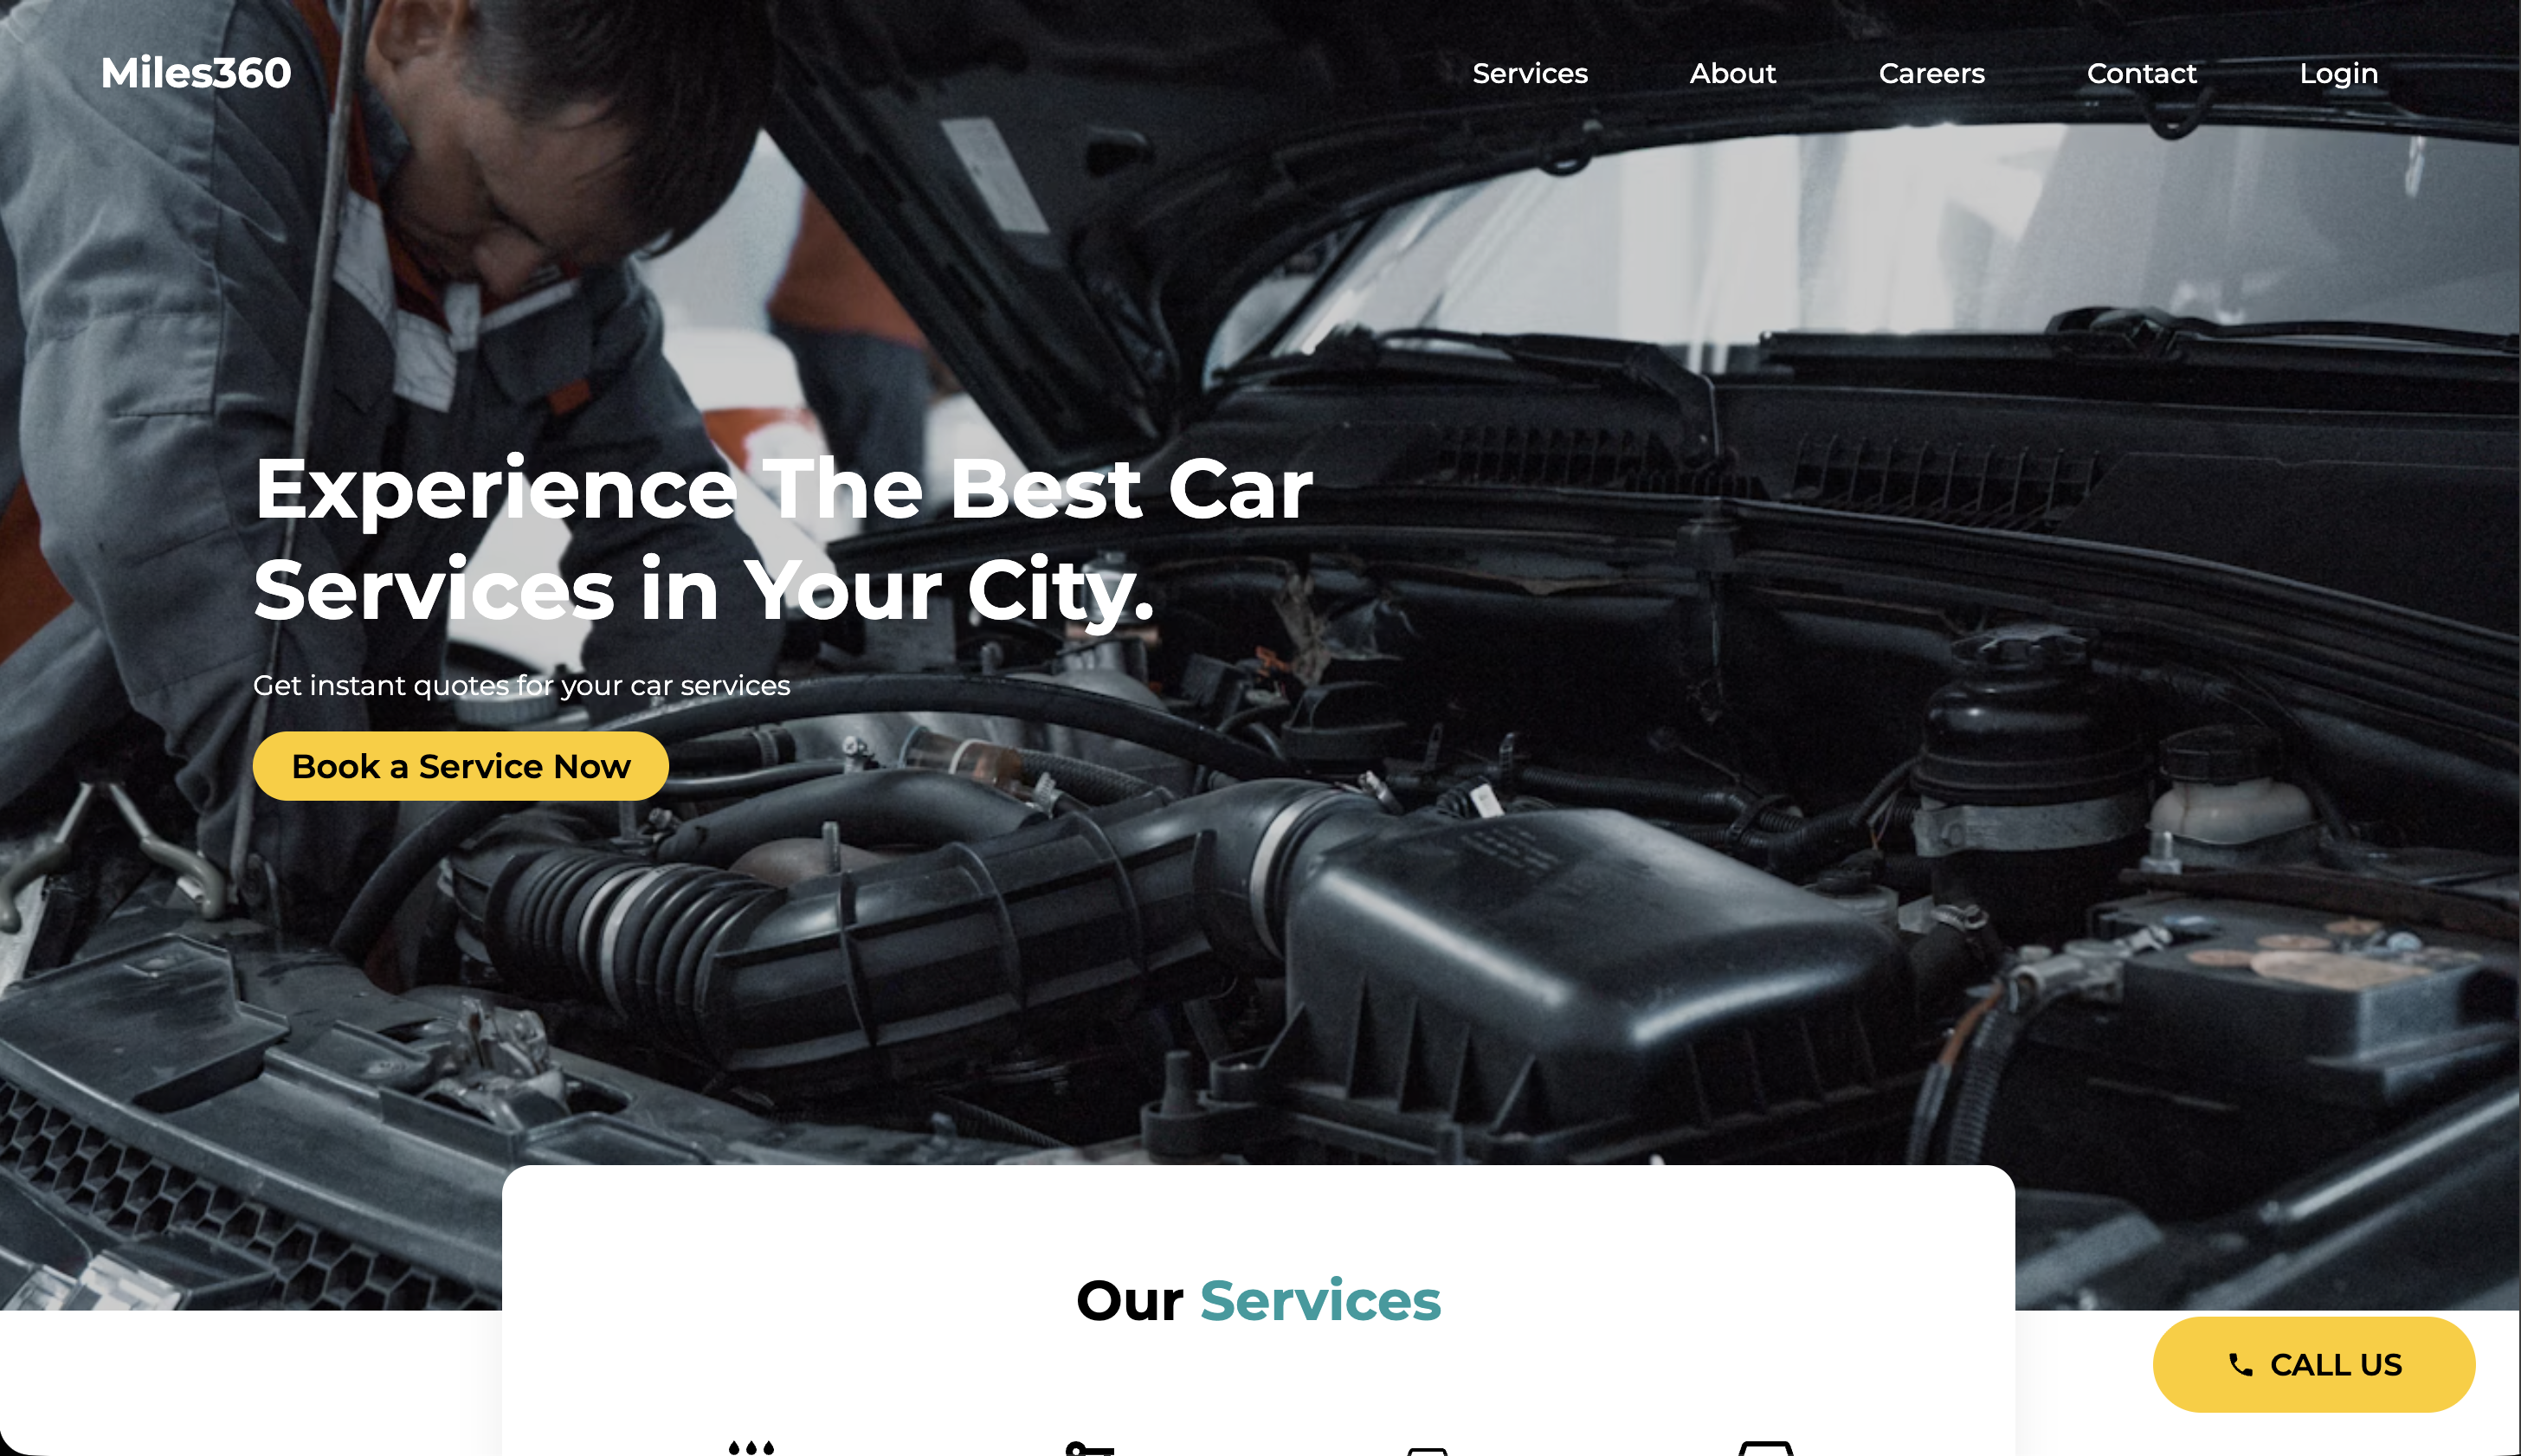Click the teal 'Services' heading word
Screen dimensions: 2521x1456
click(1320, 1300)
